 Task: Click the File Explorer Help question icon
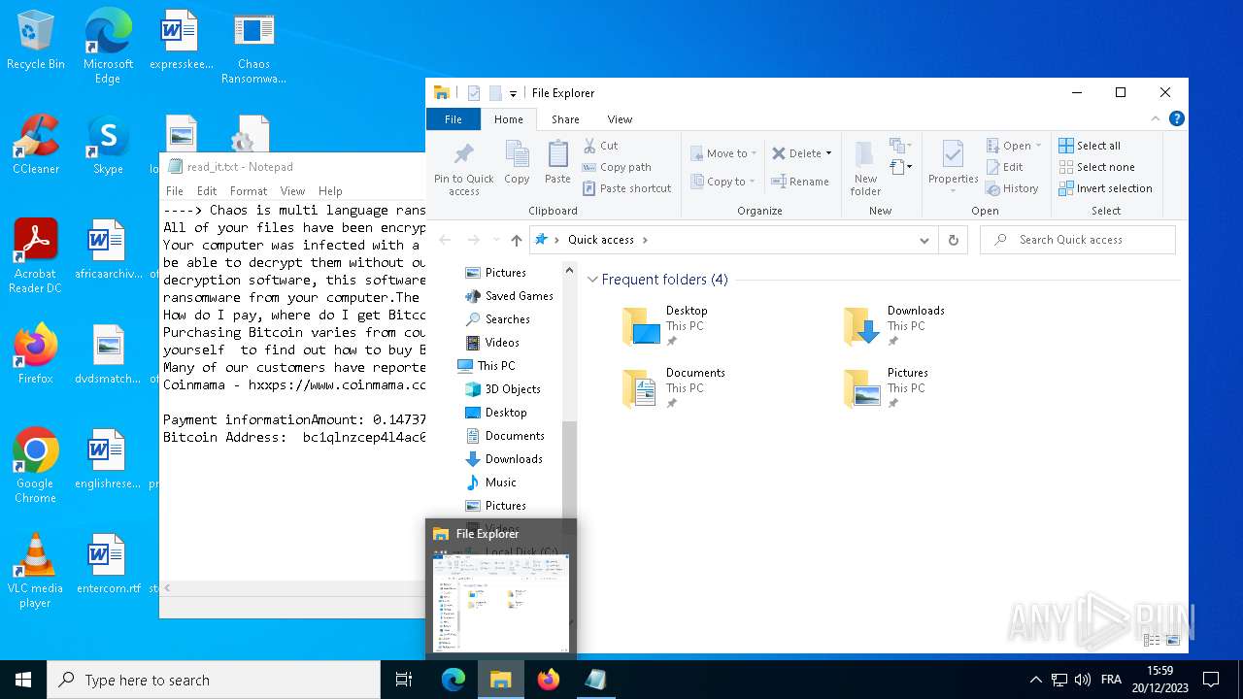(1176, 119)
